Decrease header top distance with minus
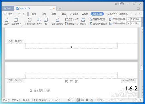Viewport: 145px width, 104px height. coord(128,19)
